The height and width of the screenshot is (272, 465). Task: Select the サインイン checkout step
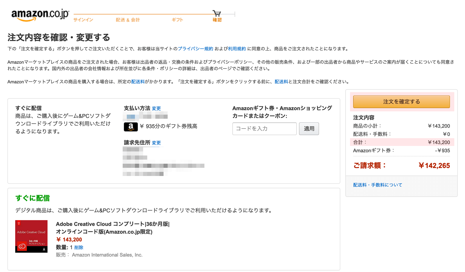(x=83, y=20)
